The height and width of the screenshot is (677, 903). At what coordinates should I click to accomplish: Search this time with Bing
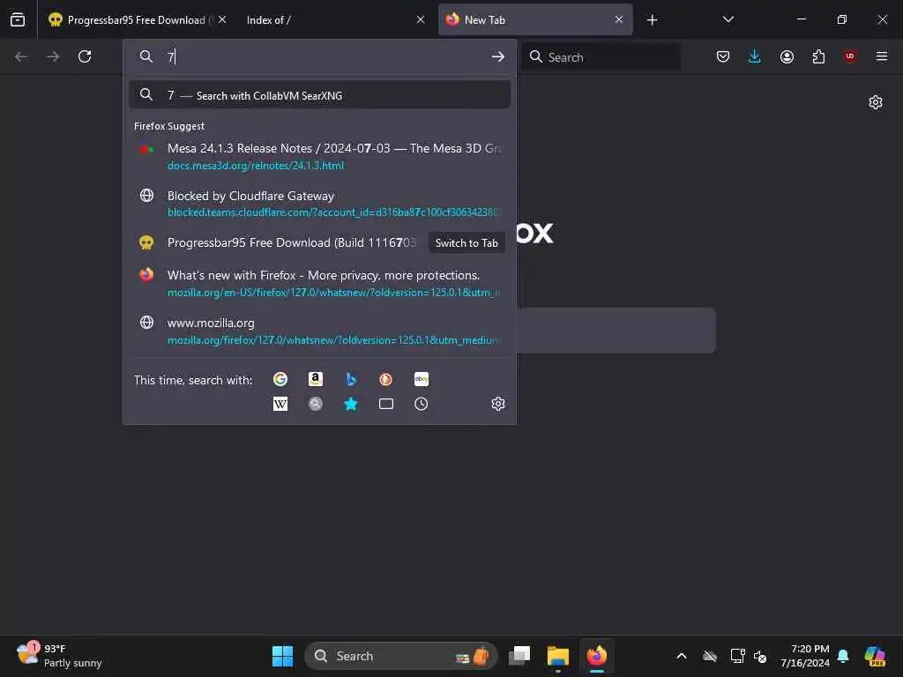351,379
